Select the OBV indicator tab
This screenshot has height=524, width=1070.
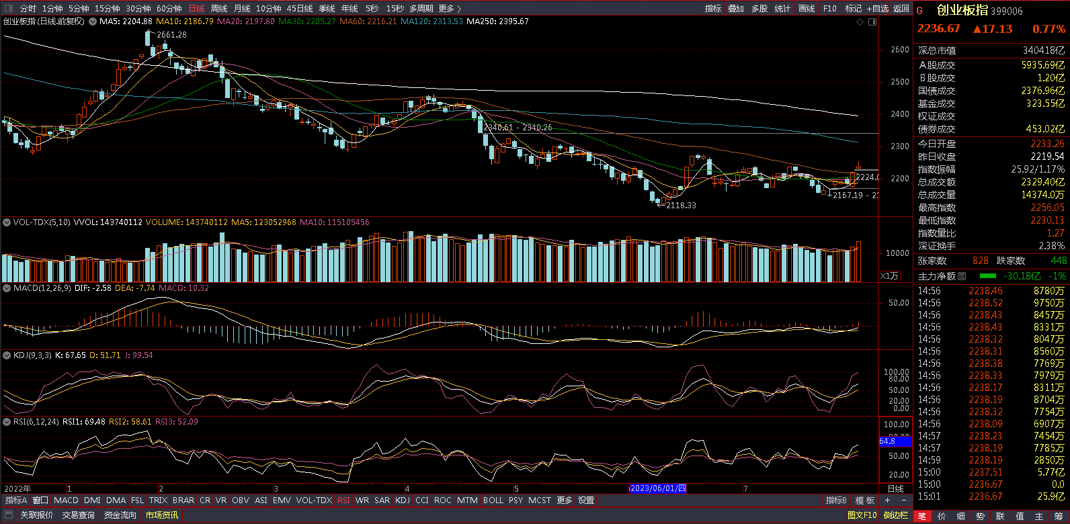(240, 500)
